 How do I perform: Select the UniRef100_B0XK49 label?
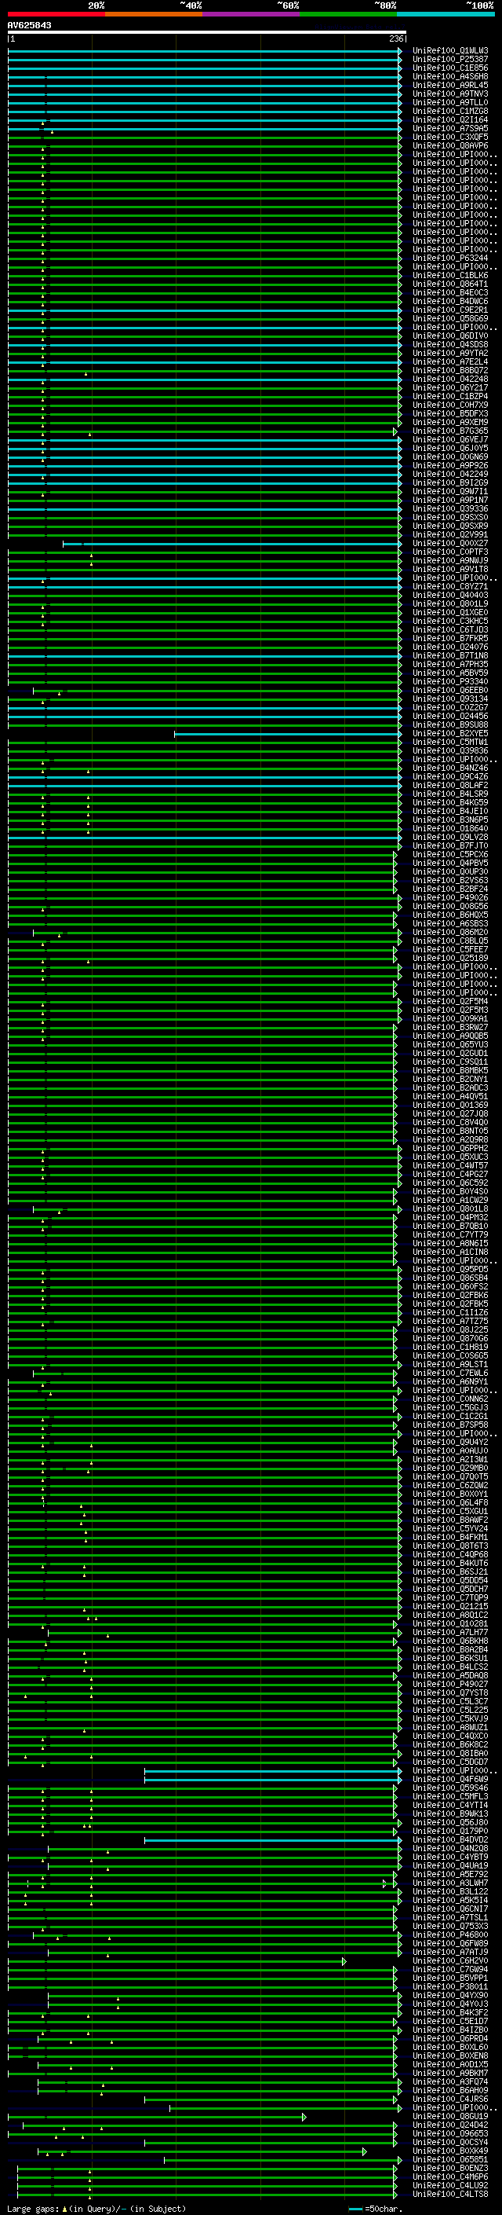pyautogui.click(x=449, y=2151)
